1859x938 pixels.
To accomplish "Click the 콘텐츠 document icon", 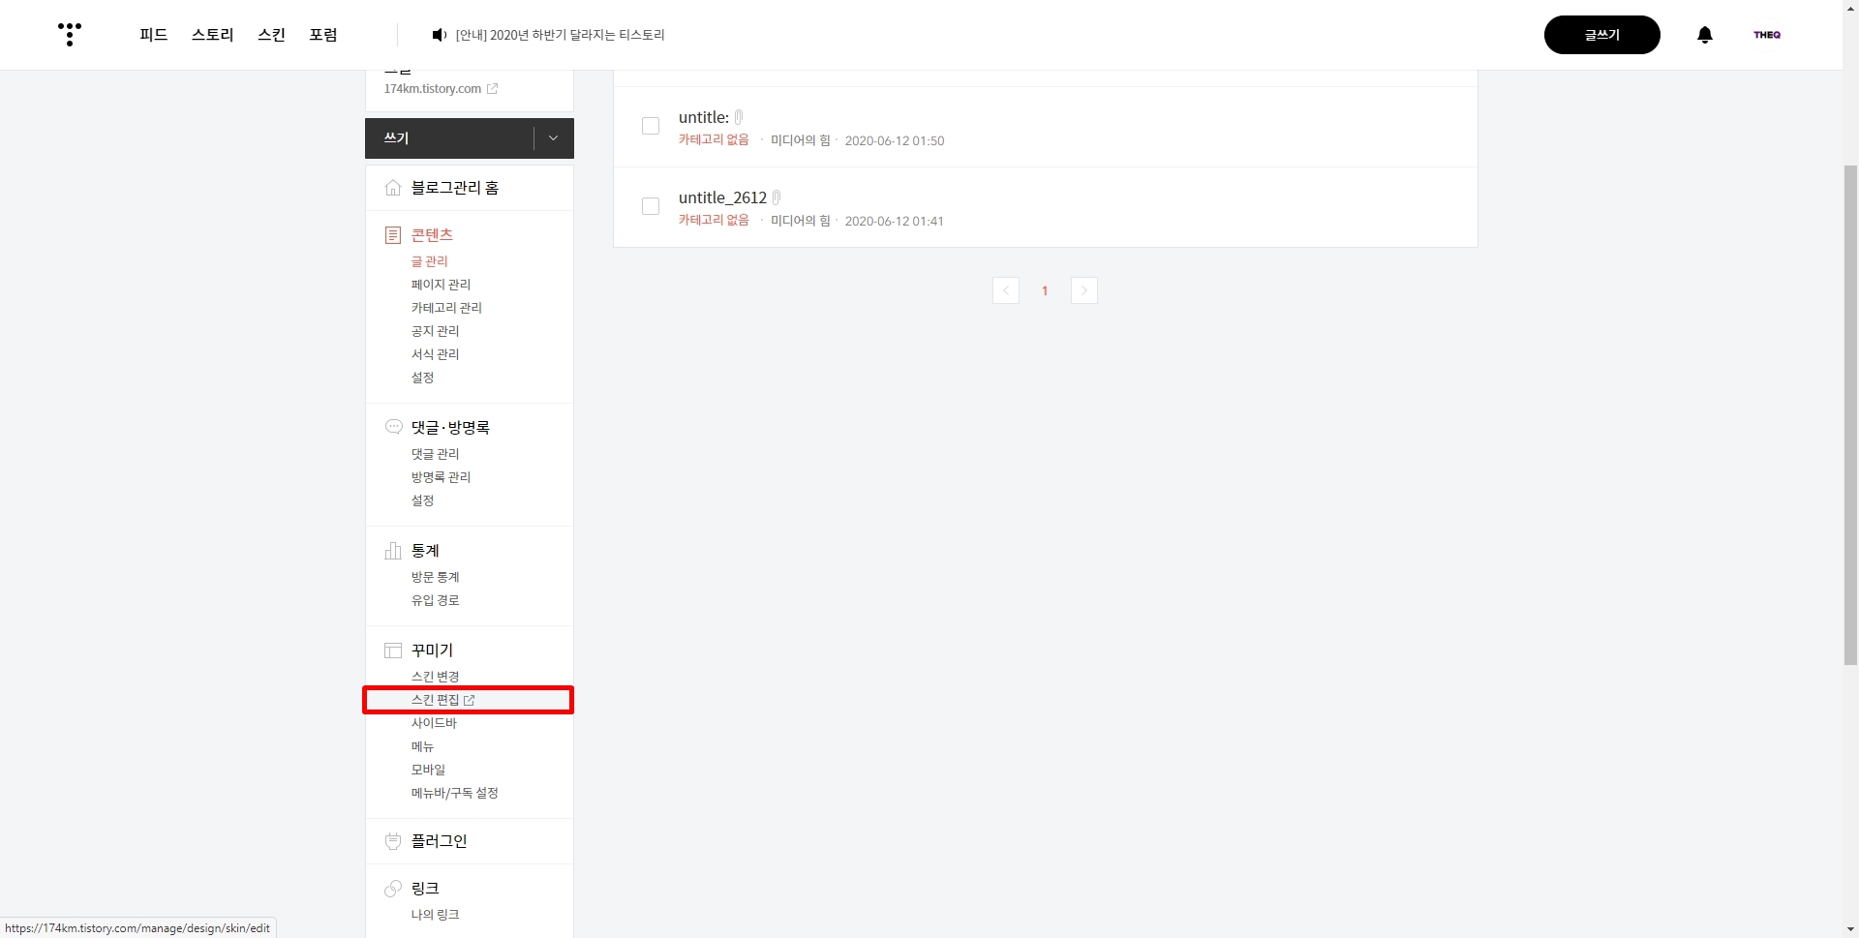I will [x=393, y=235].
